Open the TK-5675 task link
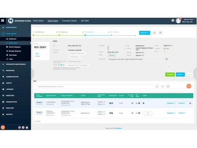Viewport: 197px width, 148px height. click(x=39, y=112)
